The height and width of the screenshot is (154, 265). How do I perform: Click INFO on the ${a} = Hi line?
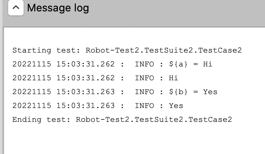(144, 64)
